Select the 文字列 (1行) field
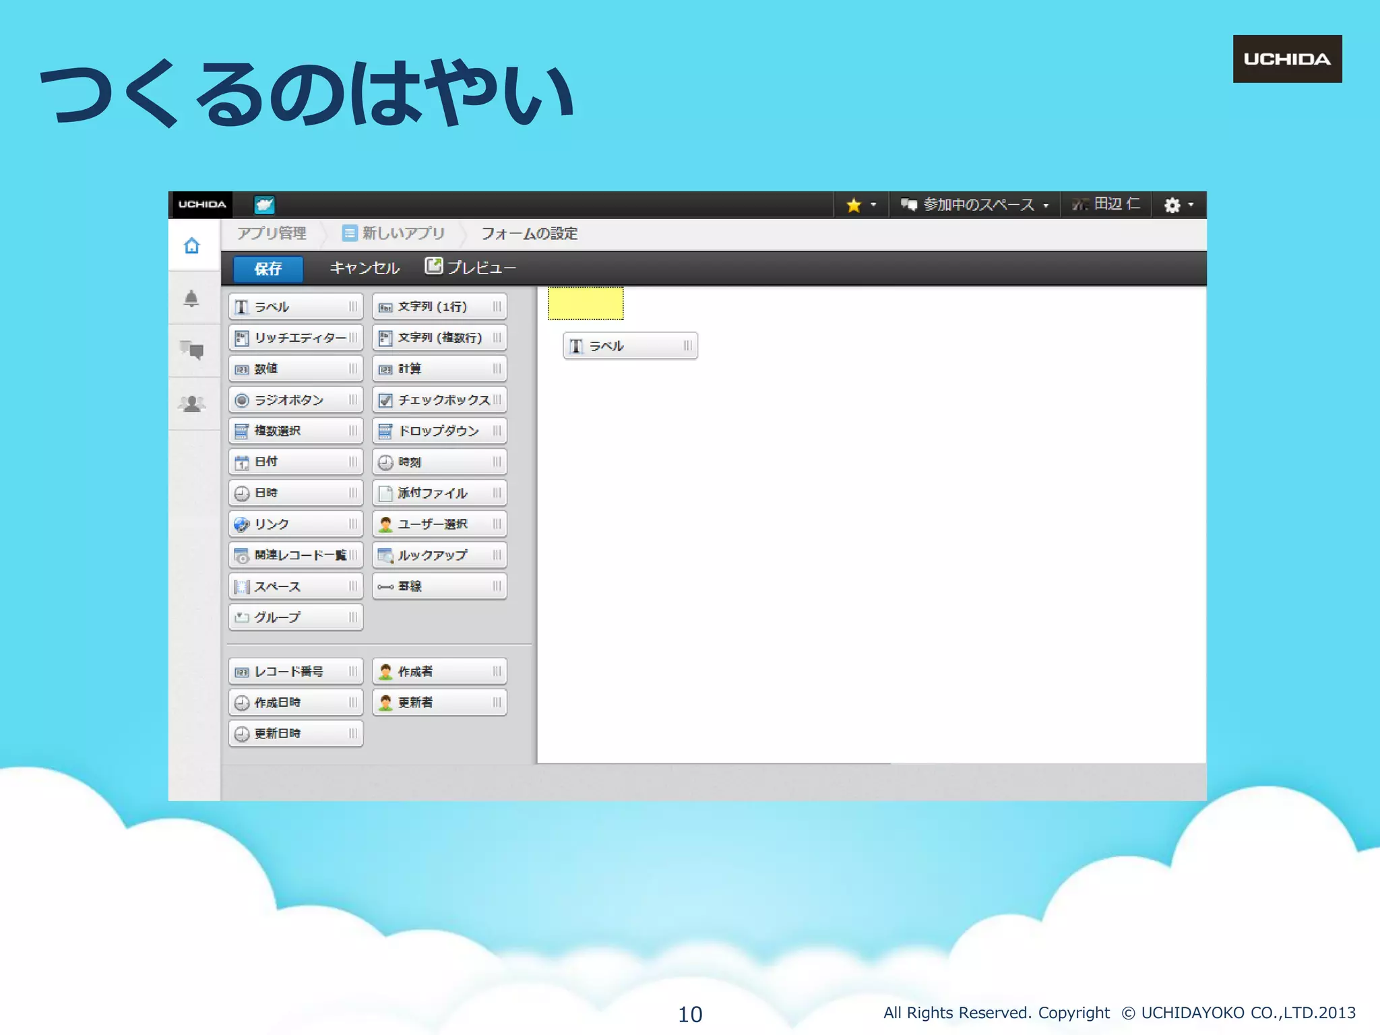Screen dimensions: 1380x1035 [439, 307]
